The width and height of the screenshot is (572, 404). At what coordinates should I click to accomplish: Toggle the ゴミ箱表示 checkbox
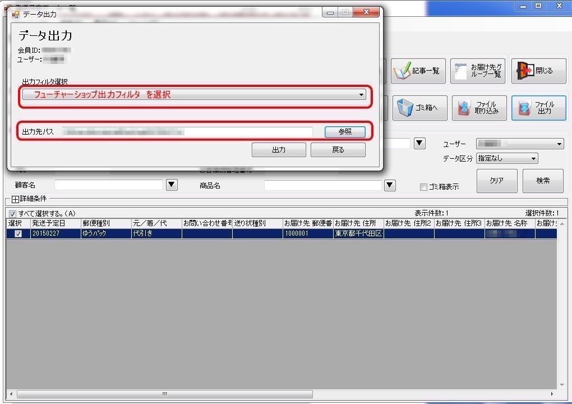pyautogui.click(x=423, y=187)
